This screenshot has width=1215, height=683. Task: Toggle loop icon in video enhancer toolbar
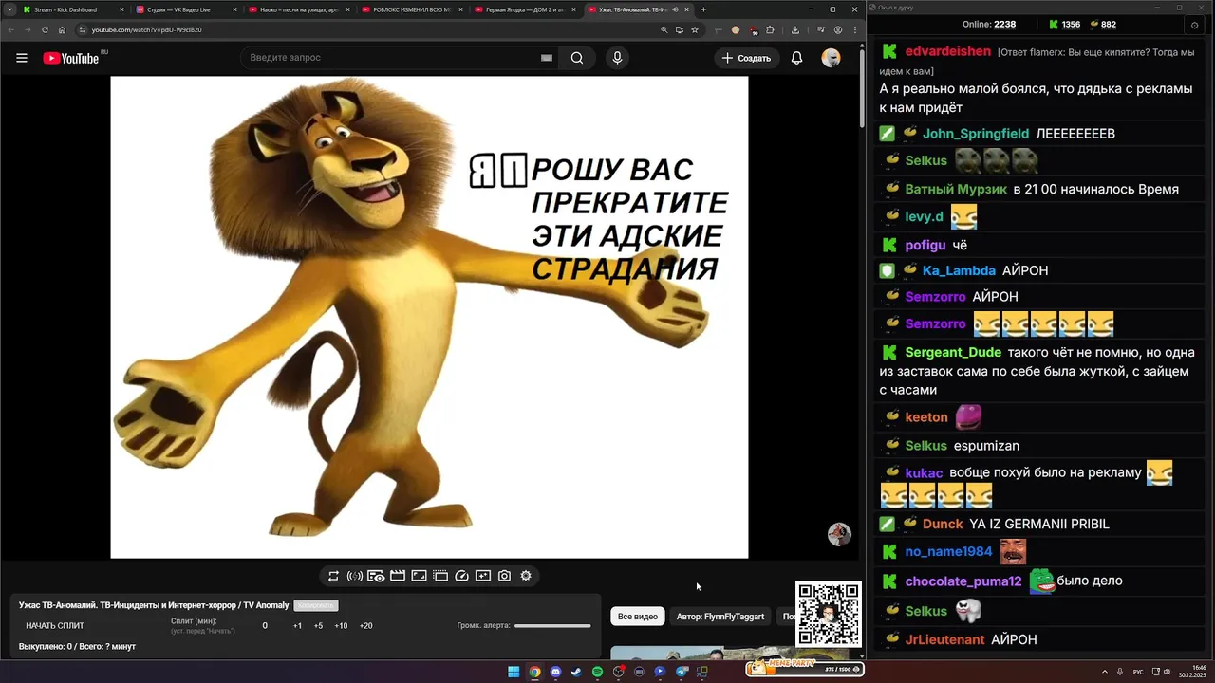tap(333, 576)
